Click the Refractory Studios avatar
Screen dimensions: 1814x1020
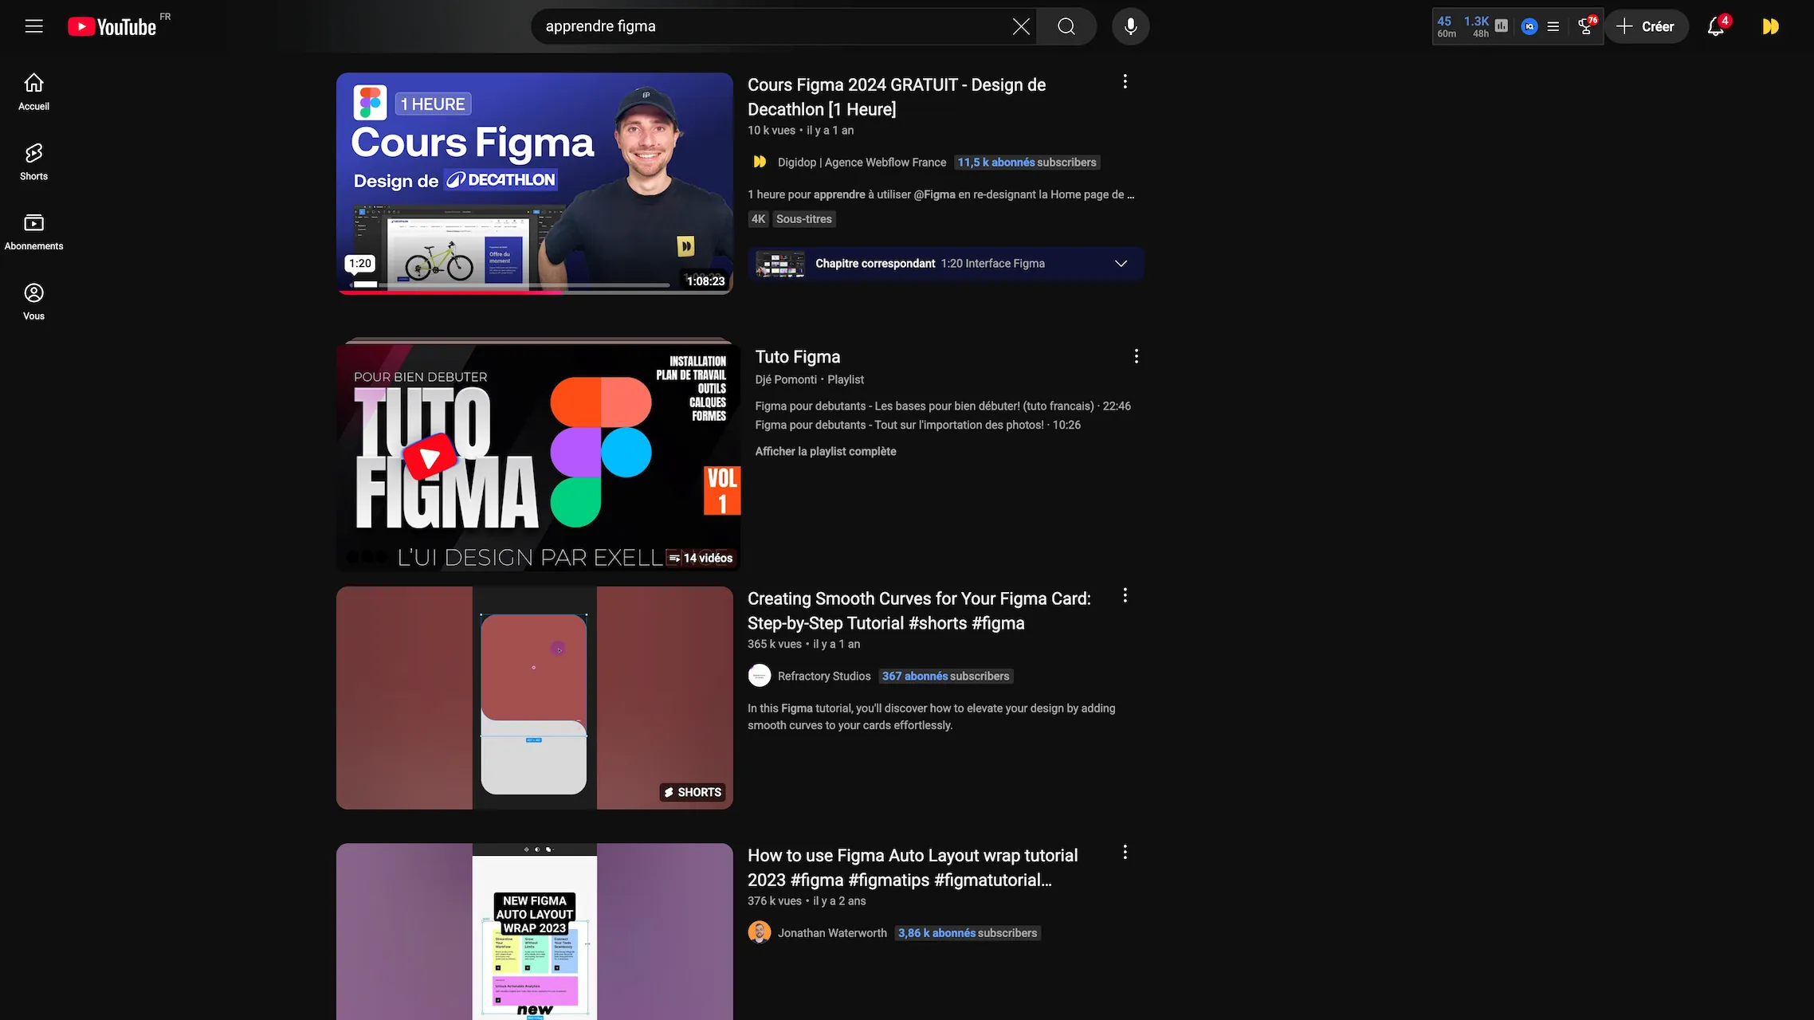tap(760, 676)
